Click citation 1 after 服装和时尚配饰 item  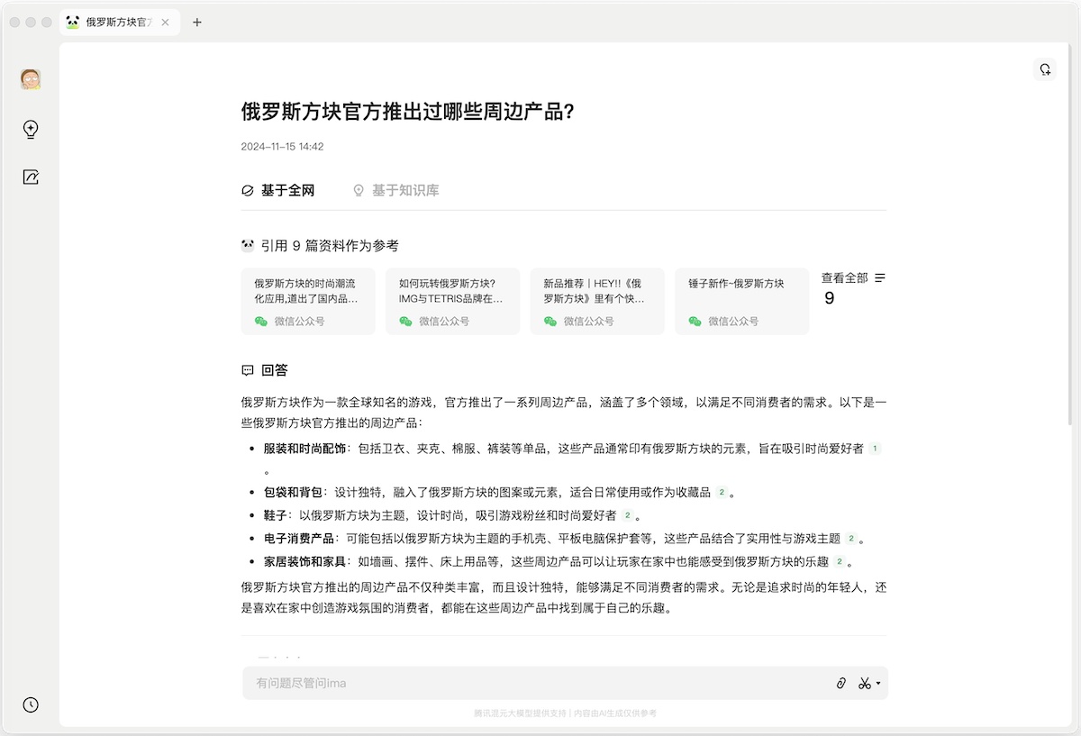pos(874,449)
